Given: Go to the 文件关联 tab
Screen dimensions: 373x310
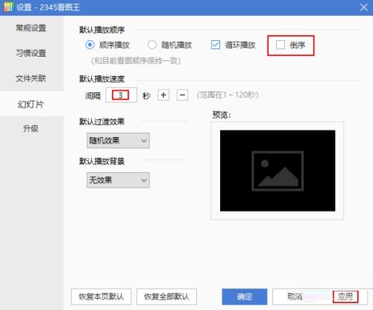Looking at the screenshot, I should [x=31, y=78].
